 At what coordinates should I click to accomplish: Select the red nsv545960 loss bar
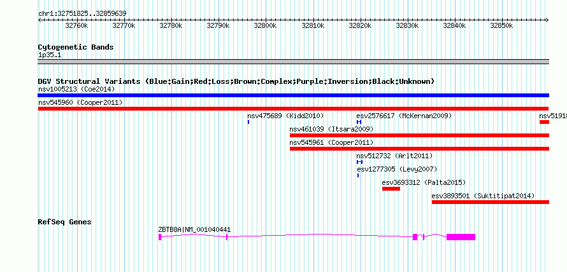pyautogui.click(x=293, y=109)
